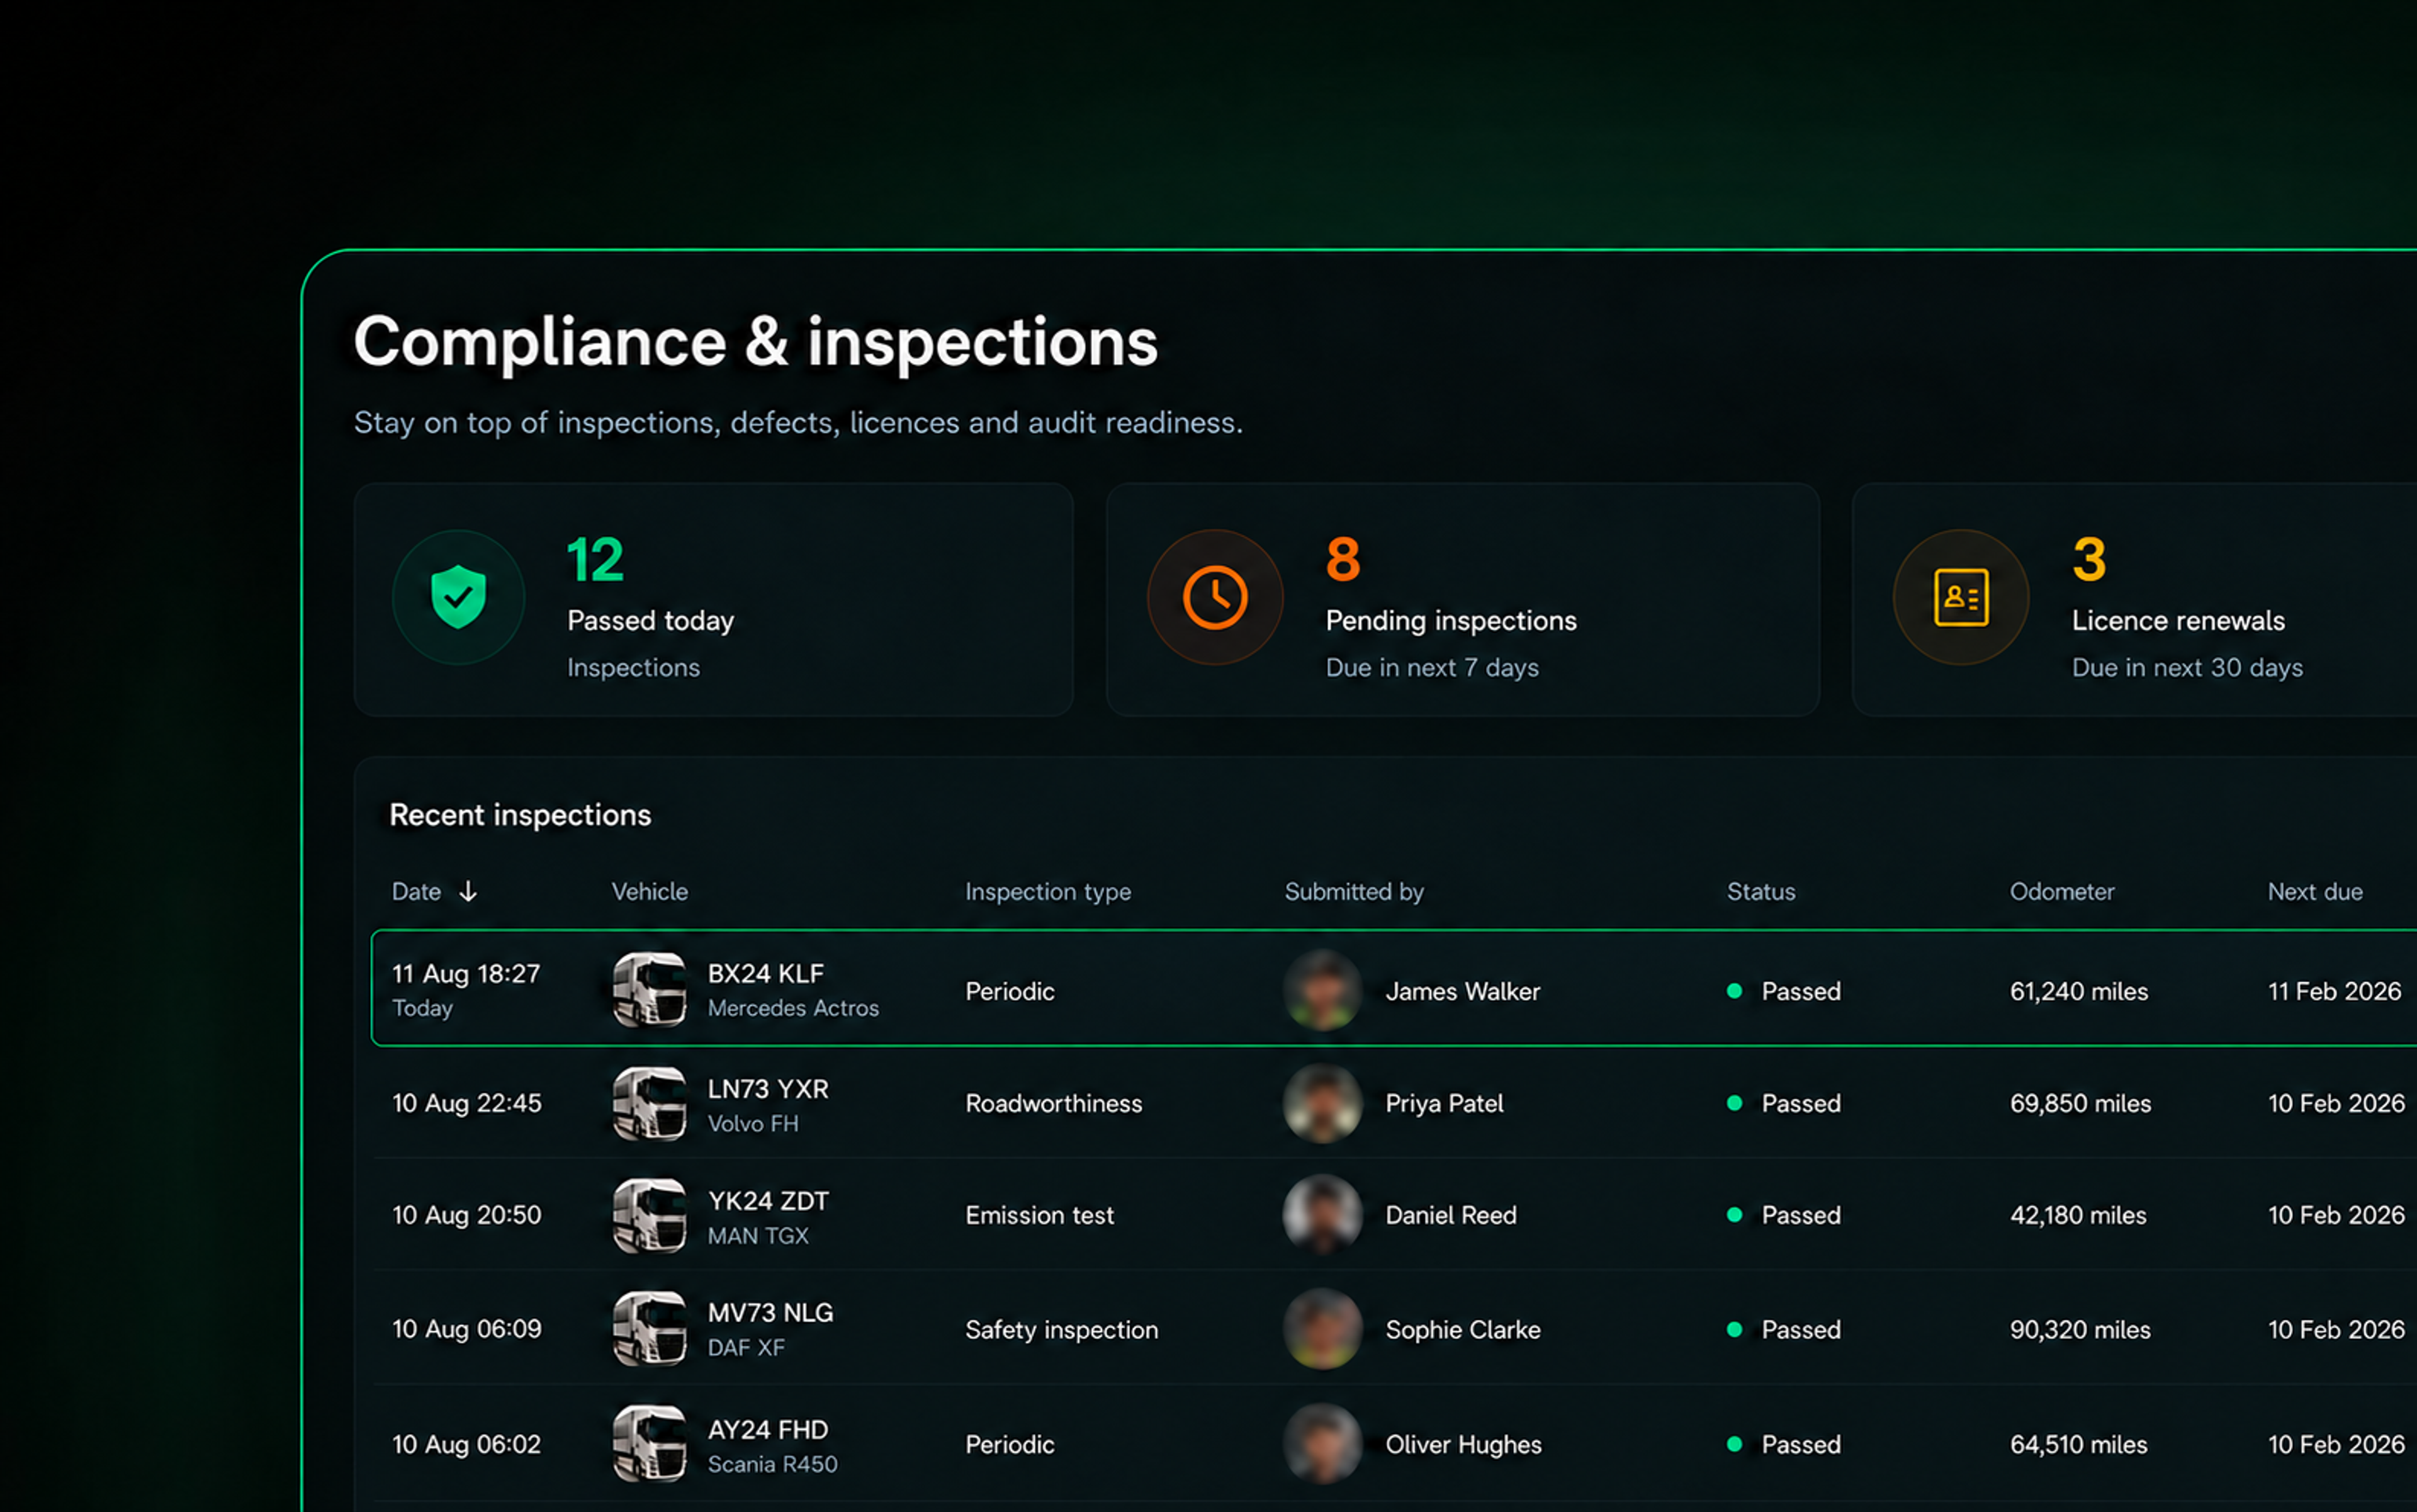Select the 10 Aug 22:45 date cell
The width and height of the screenshot is (2417, 1512).
click(x=467, y=1103)
